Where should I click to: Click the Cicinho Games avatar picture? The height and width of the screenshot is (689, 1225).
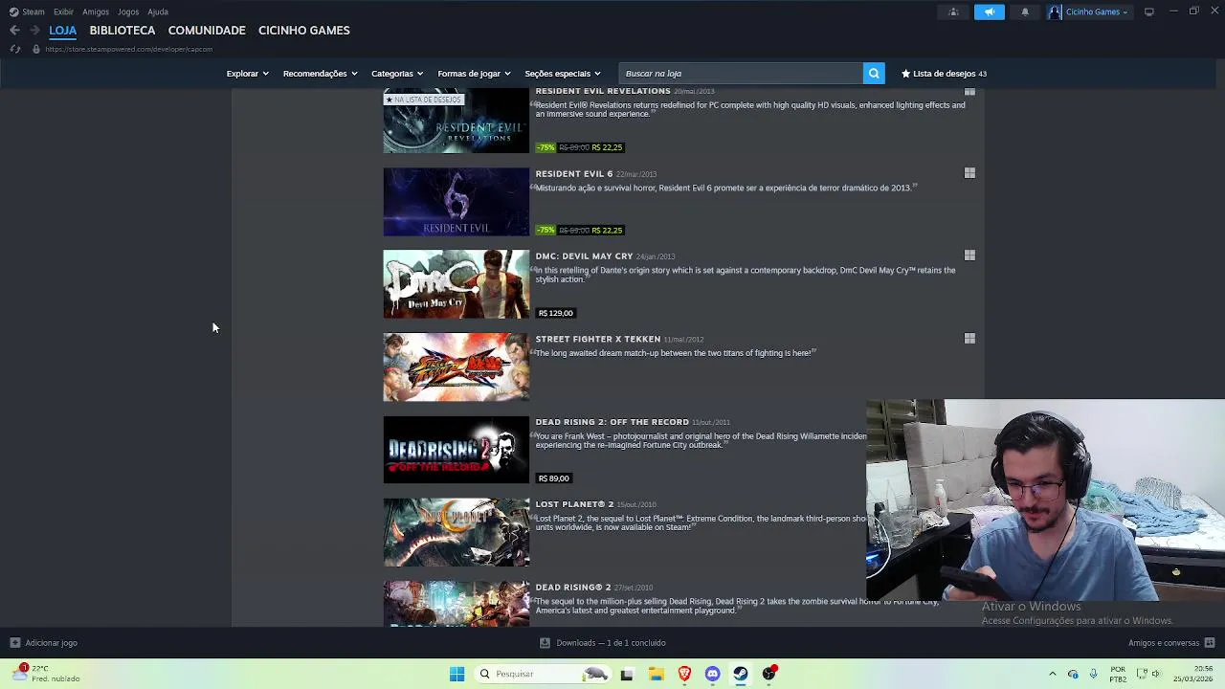point(1055,11)
